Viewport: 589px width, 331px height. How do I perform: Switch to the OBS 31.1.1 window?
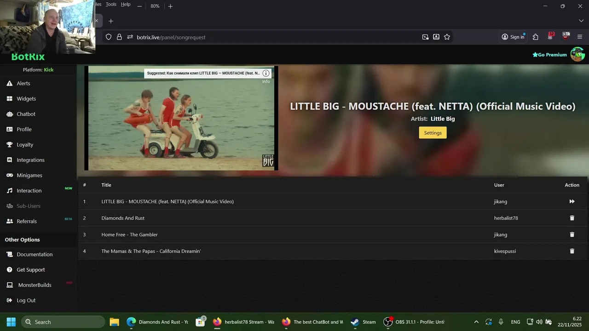[x=414, y=322]
